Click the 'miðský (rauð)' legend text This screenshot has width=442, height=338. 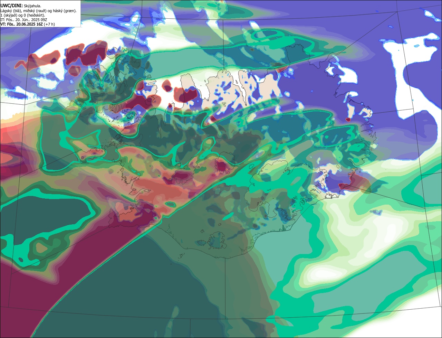click(x=35, y=11)
